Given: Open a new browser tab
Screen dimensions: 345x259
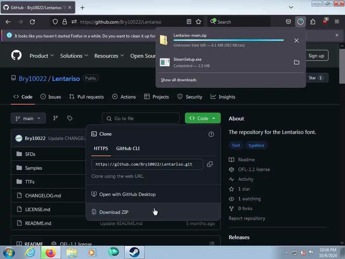Looking at the screenshot, I should click(82, 8).
